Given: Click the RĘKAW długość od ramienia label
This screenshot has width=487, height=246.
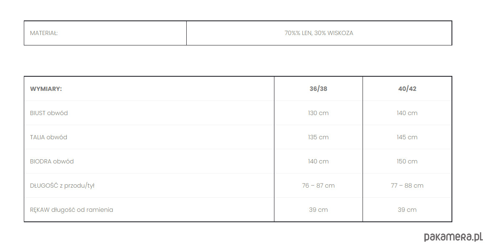Looking at the screenshot, I should coord(71,210).
